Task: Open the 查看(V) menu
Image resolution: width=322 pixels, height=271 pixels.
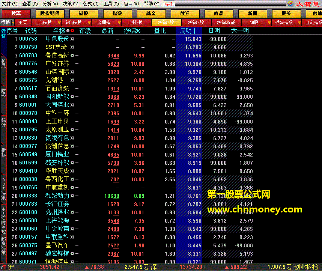Action: pyautogui.click(x=30, y=4)
